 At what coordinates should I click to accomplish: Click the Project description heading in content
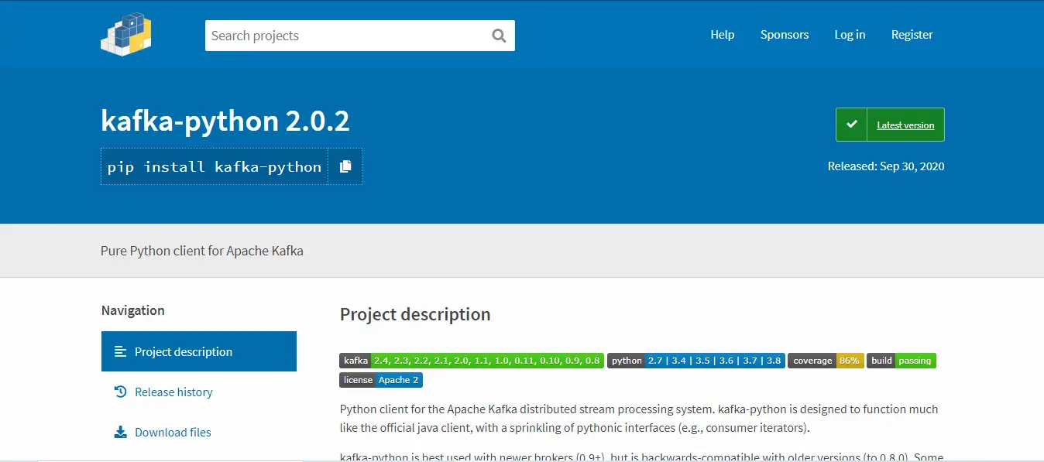click(415, 314)
